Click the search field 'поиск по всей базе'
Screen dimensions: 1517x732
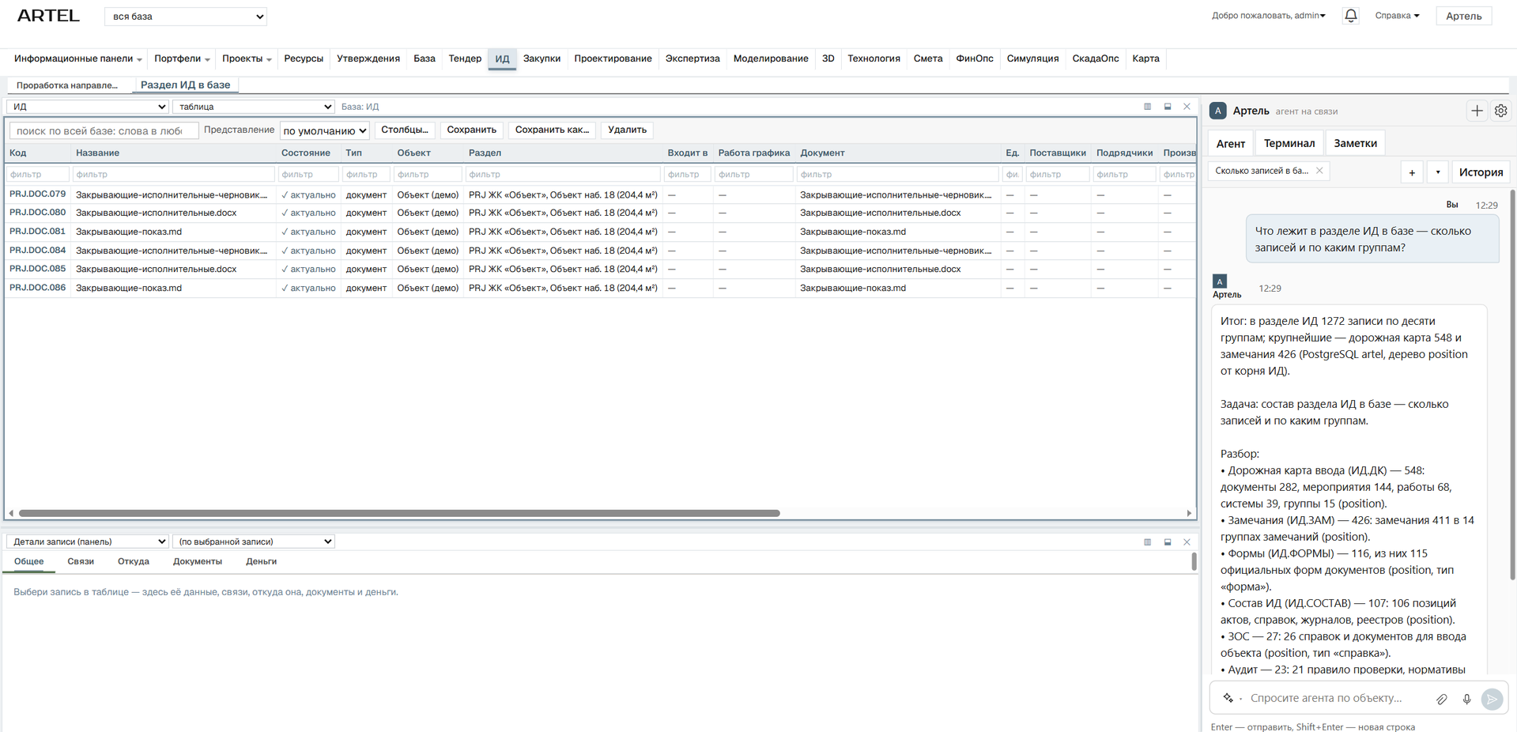pos(104,131)
